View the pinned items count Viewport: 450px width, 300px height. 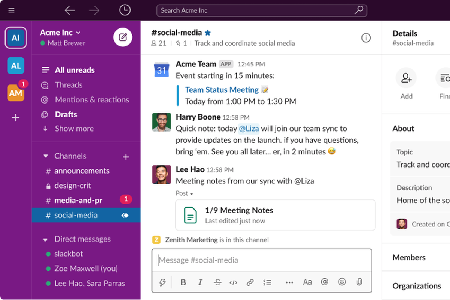pyautogui.click(x=181, y=43)
